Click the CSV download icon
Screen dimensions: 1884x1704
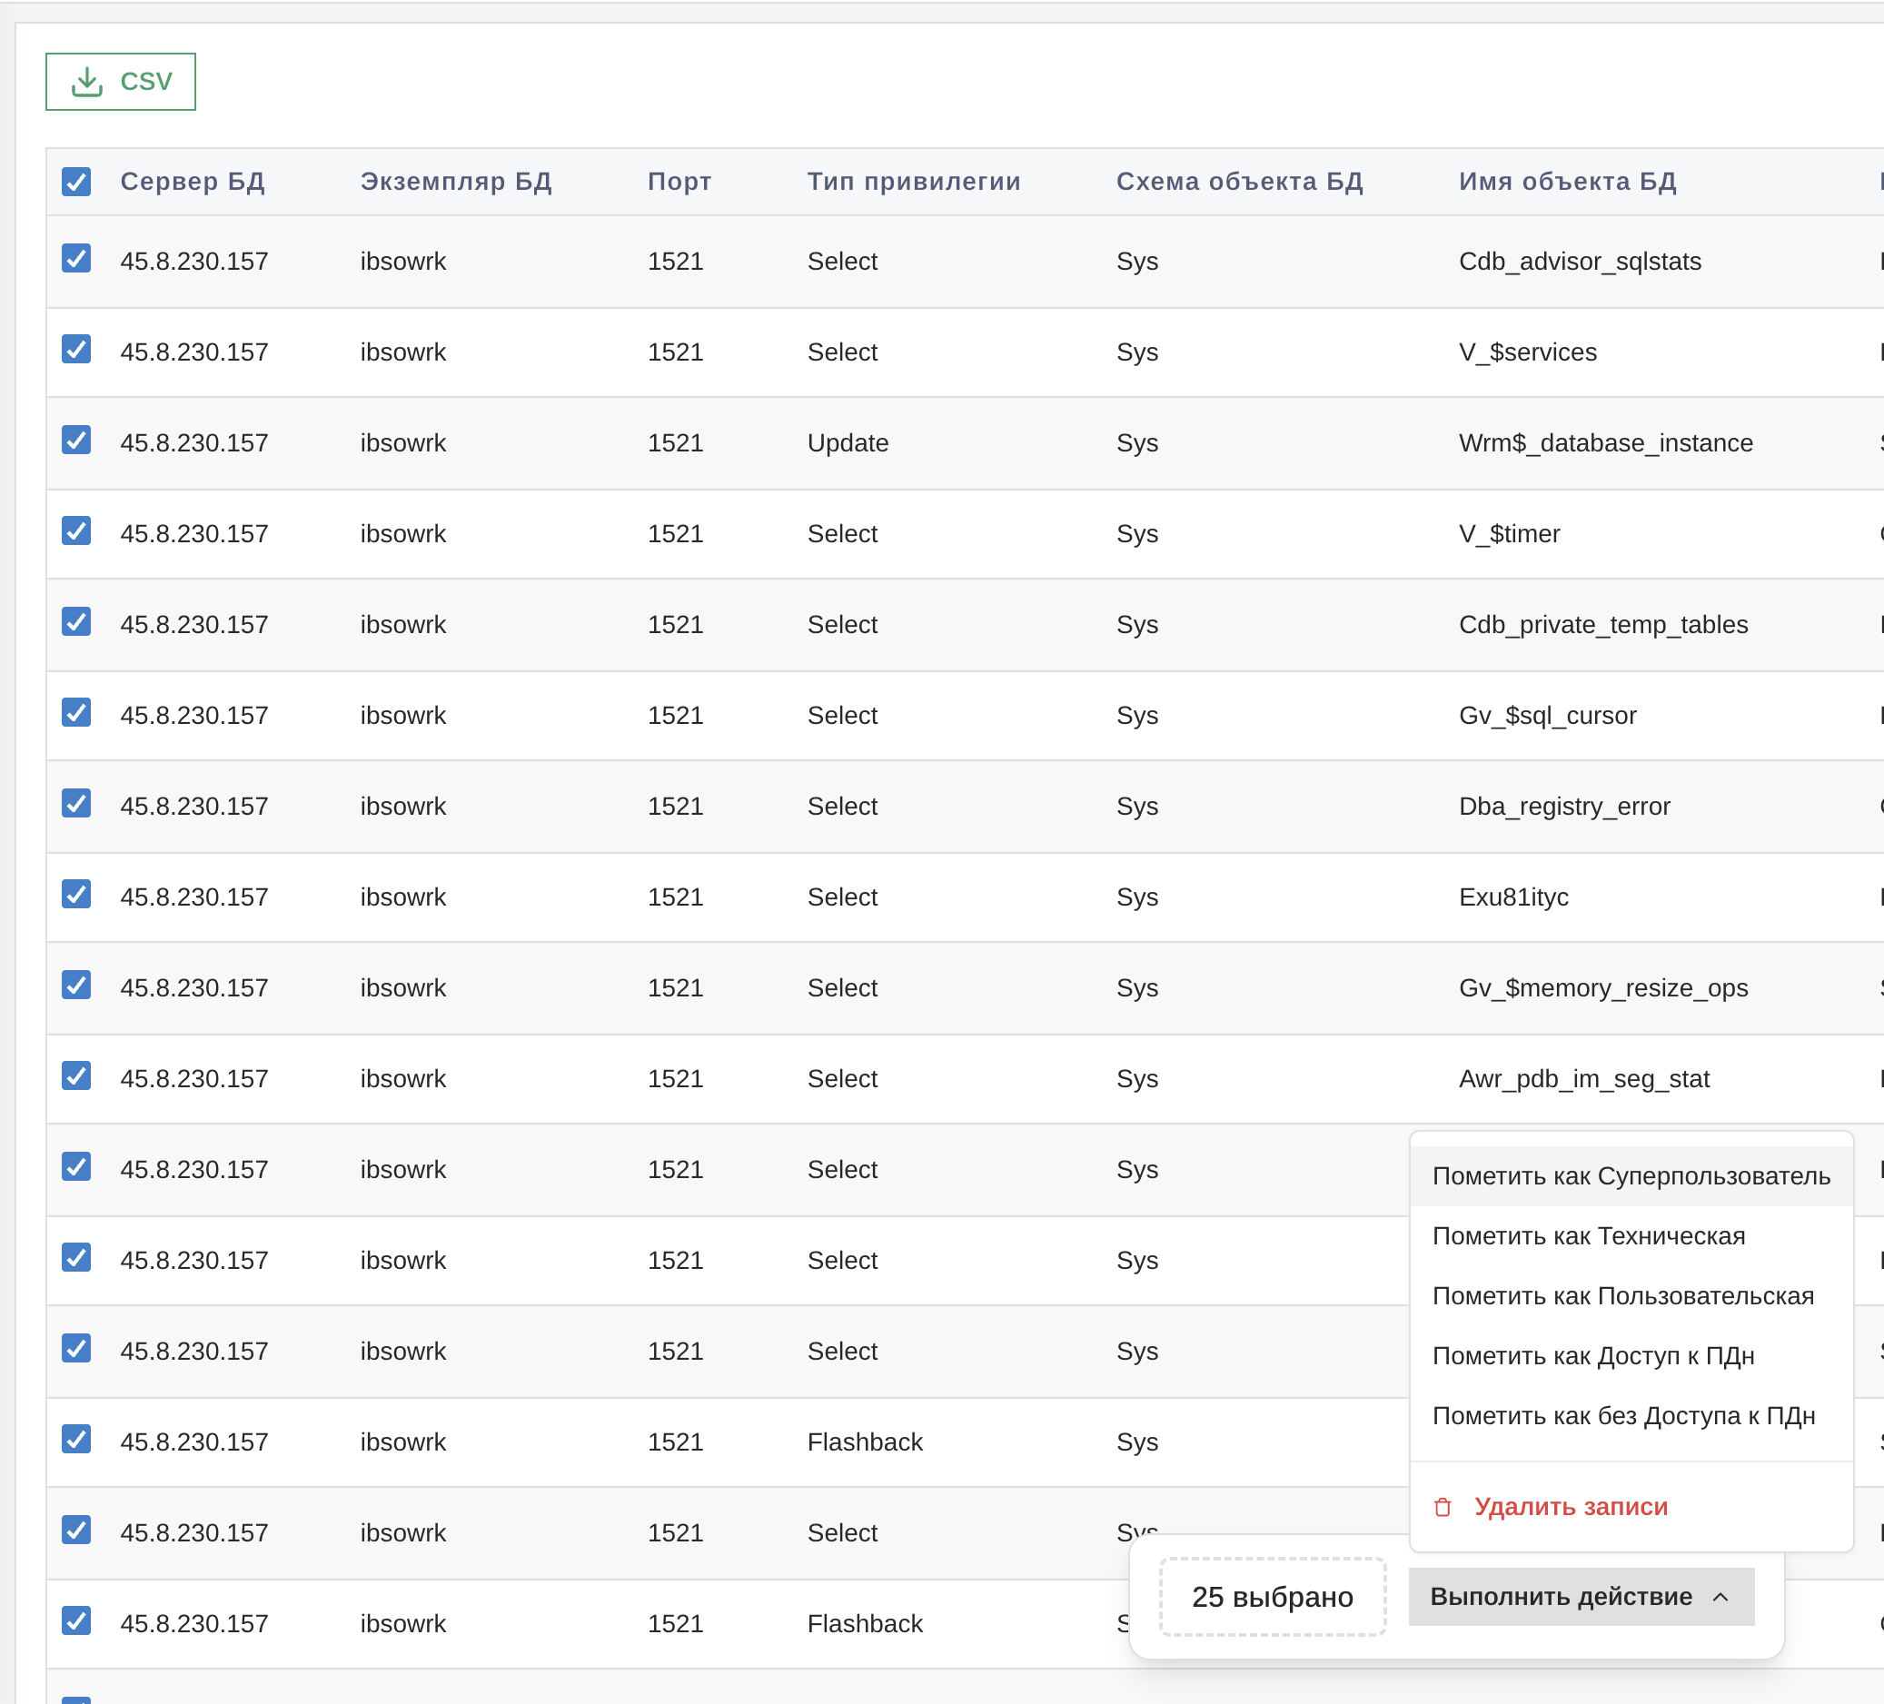click(x=87, y=81)
